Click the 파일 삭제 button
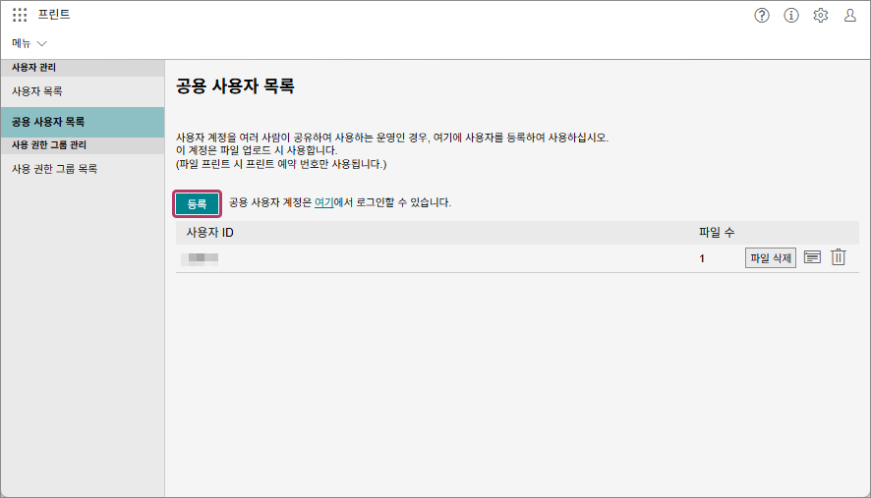 tap(770, 258)
